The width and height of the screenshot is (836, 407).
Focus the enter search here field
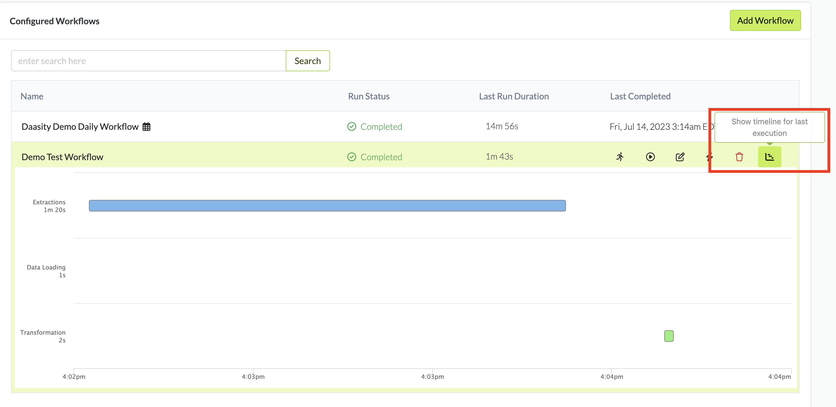148,61
